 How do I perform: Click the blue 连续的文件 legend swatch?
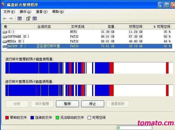click(x=32, y=118)
